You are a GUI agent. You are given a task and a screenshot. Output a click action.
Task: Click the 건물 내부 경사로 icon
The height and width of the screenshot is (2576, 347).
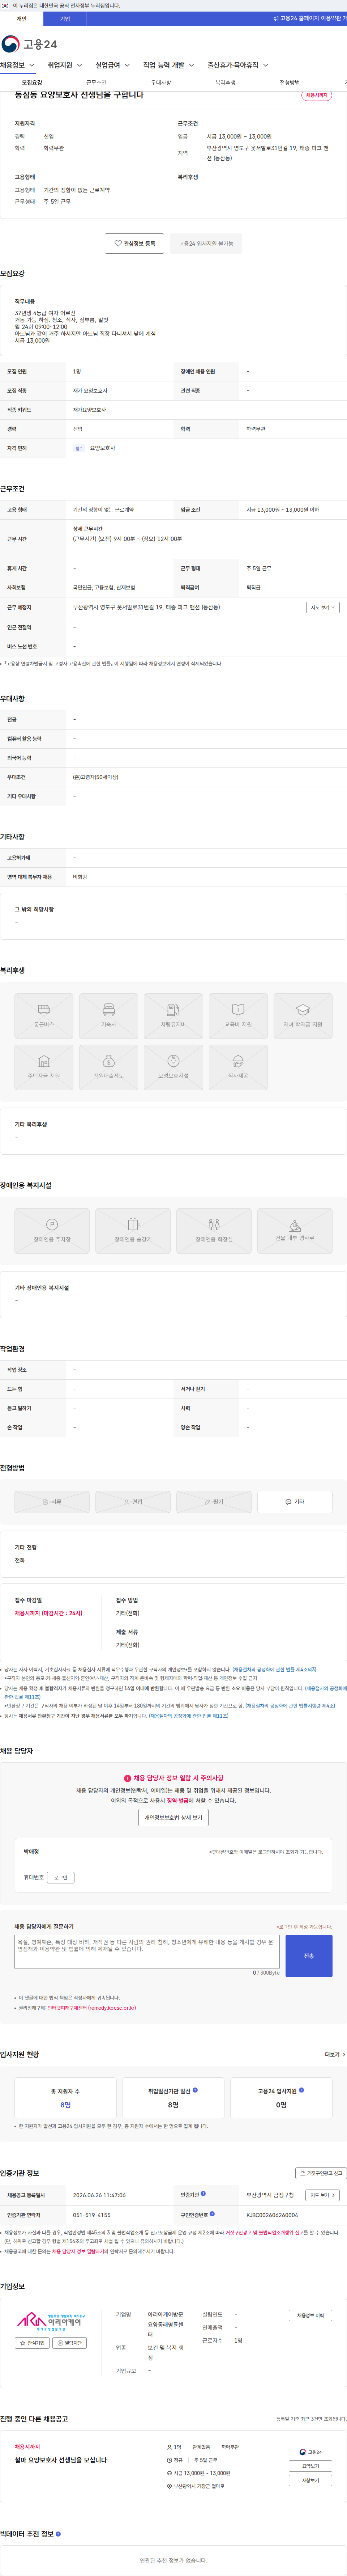click(295, 1231)
